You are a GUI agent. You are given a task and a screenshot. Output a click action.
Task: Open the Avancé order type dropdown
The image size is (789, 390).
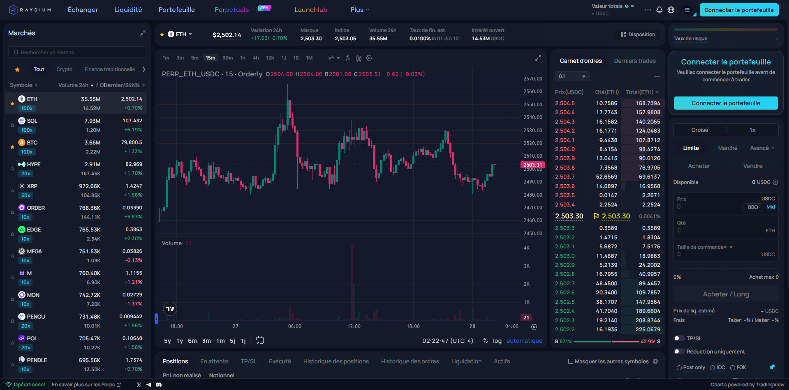(x=762, y=148)
